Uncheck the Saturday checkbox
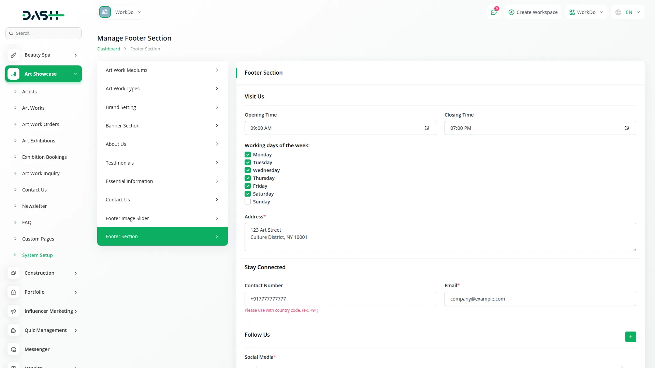Screen dimensions: 655x368 click(248, 194)
